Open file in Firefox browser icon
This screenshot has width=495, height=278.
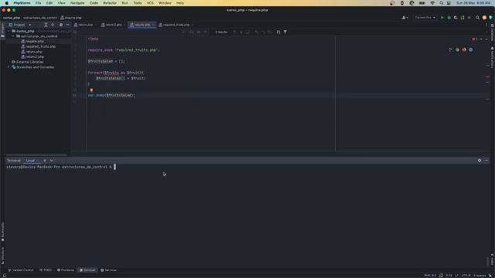[x=464, y=49]
